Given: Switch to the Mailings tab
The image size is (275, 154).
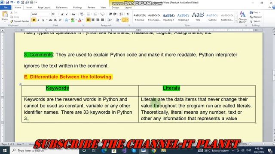Looking at the screenshot, I should (77, 8).
